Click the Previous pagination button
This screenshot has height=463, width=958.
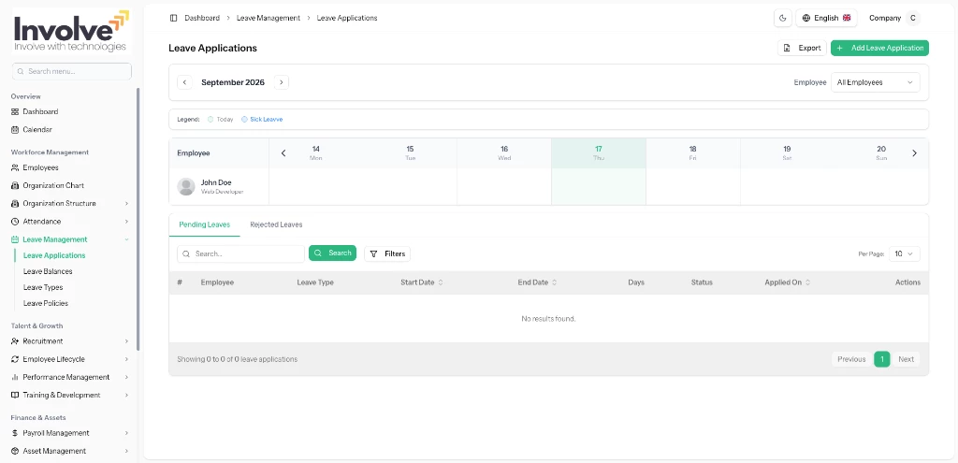coord(851,359)
